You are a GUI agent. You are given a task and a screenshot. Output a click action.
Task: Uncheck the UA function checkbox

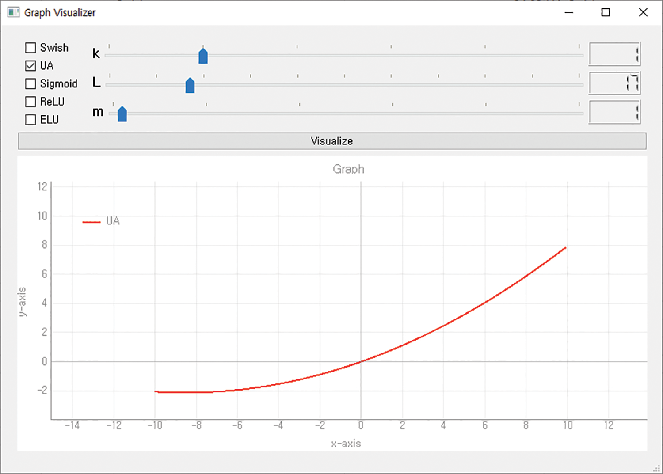(x=30, y=66)
